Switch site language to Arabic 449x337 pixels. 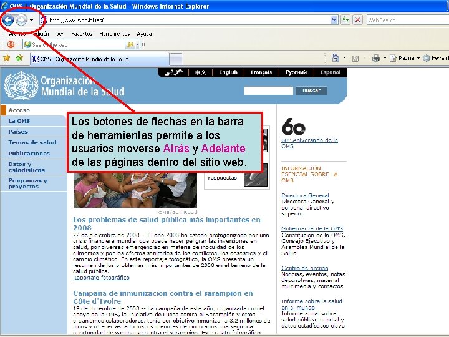point(173,72)
